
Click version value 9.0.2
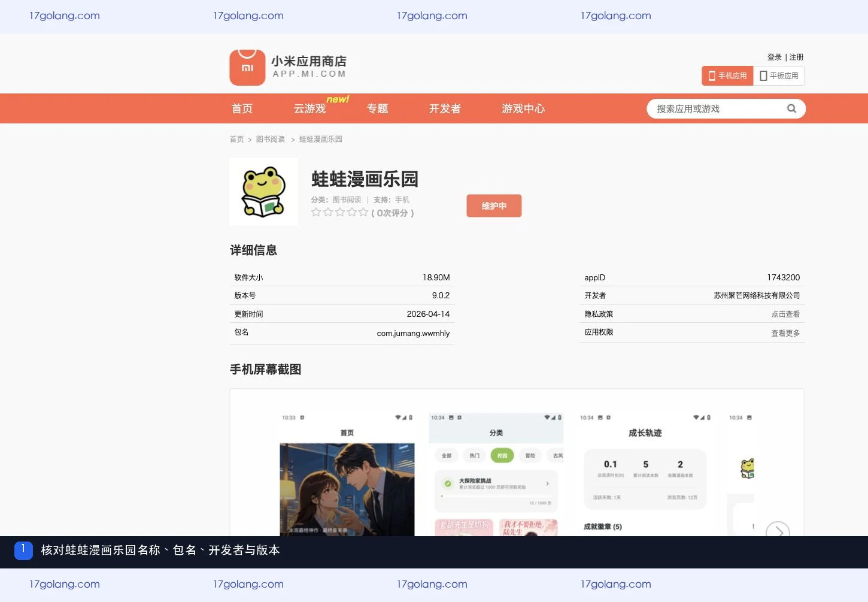coord(441,295)
